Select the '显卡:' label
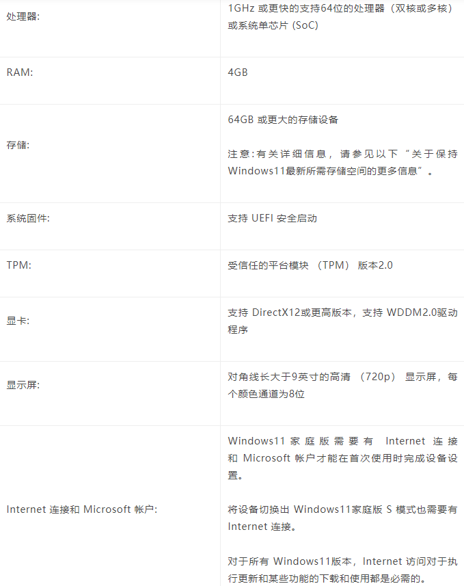This screenshot has width=464, height=586. point(18,321)
